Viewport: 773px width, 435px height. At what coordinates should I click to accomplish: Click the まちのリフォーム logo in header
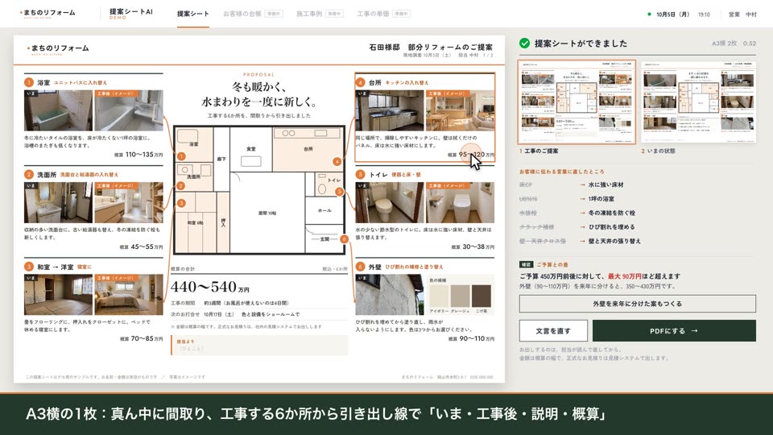click(x=48, y=14)
